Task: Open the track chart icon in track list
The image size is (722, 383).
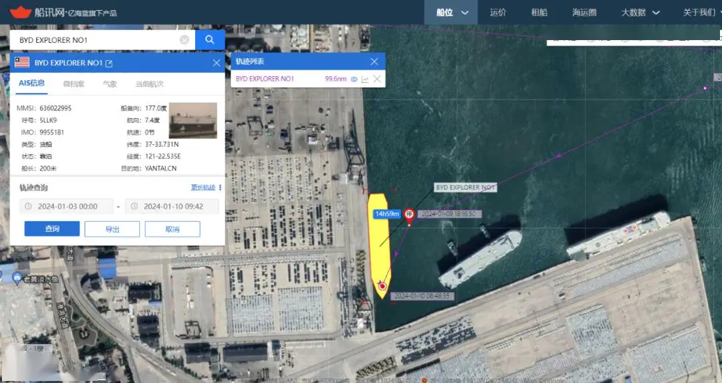Action: coord(365,79)
